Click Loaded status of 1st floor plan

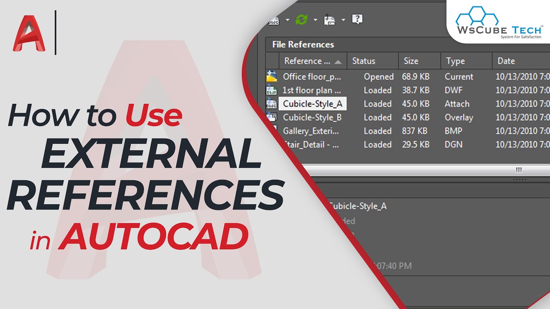[x=378, y=90]
